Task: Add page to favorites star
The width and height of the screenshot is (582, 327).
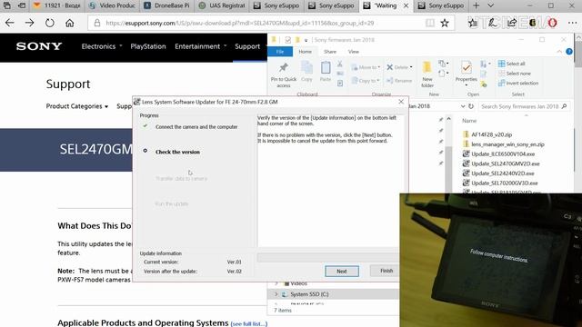Action: pos(445,23)
